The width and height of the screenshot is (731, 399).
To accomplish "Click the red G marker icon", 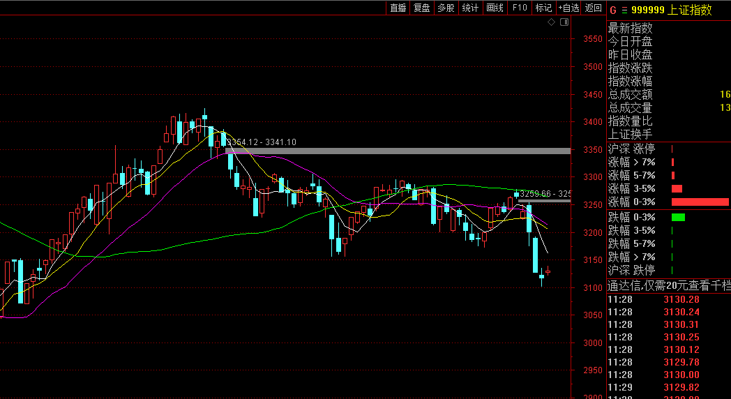I will [613, 10].
